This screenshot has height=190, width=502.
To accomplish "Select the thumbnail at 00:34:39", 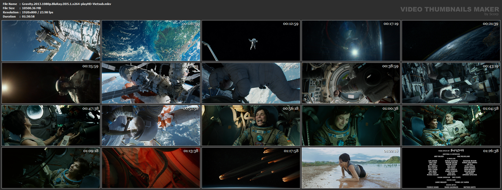I will pos(251,83).
